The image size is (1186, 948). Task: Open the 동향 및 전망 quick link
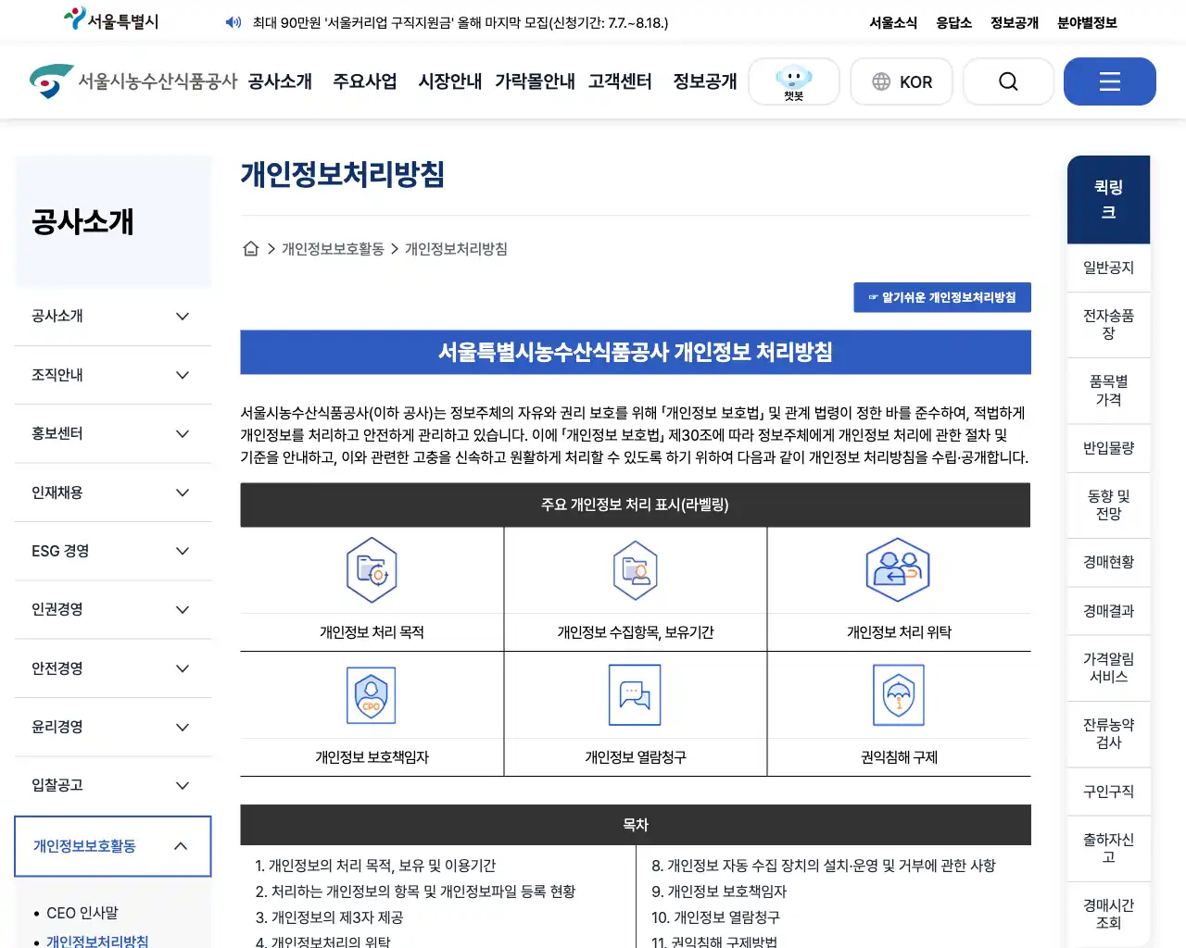tap(1109, 505)
